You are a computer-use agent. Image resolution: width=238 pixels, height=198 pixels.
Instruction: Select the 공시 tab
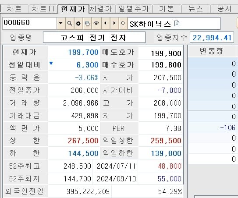[224, 9]
